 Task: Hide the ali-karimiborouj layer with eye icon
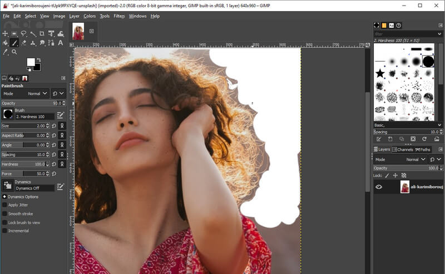coord(379,187)
